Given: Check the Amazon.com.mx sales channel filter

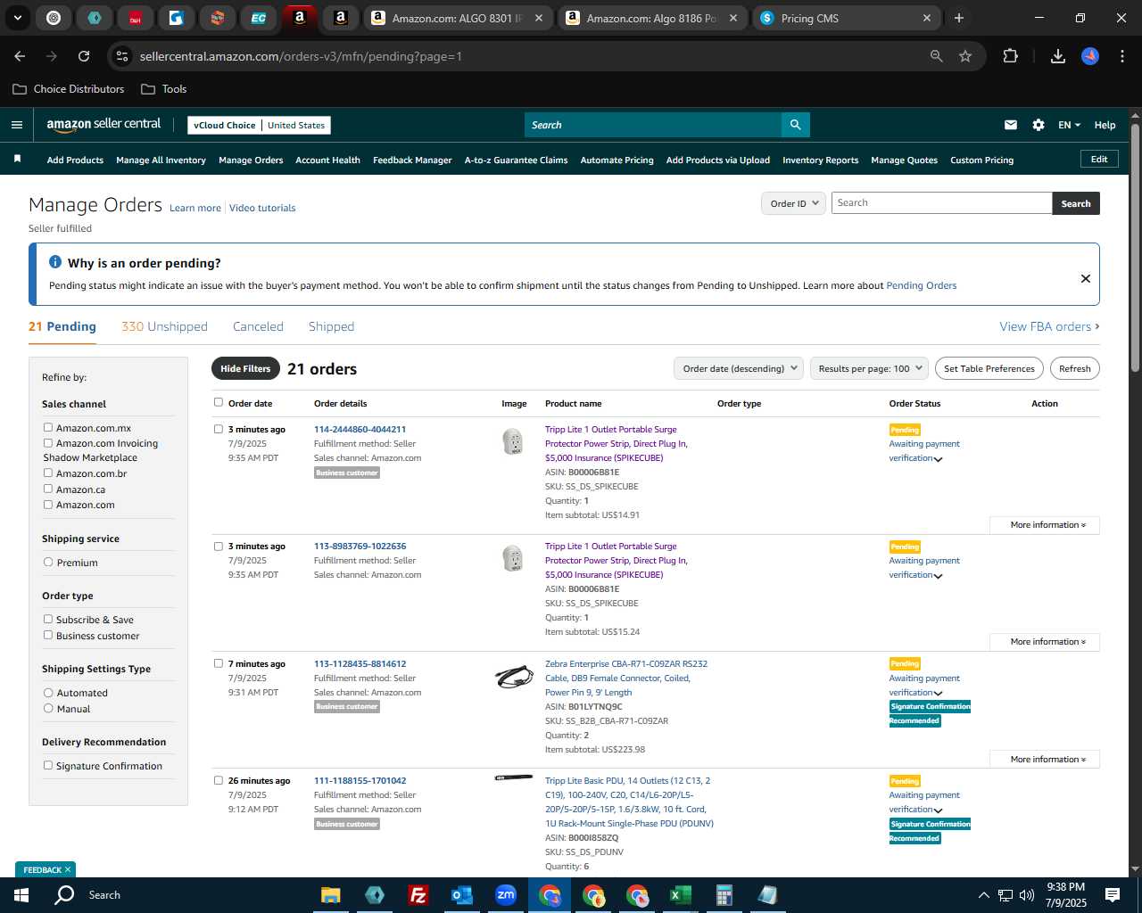Looking at the screenshot, I should click(48, 427).
